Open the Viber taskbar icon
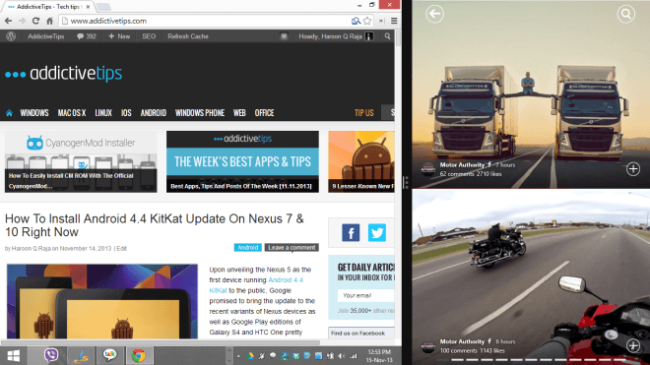650x365 pixels. 51,355
